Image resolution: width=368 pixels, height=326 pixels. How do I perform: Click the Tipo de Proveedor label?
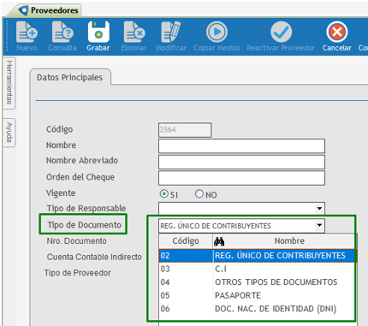point(77,273)
